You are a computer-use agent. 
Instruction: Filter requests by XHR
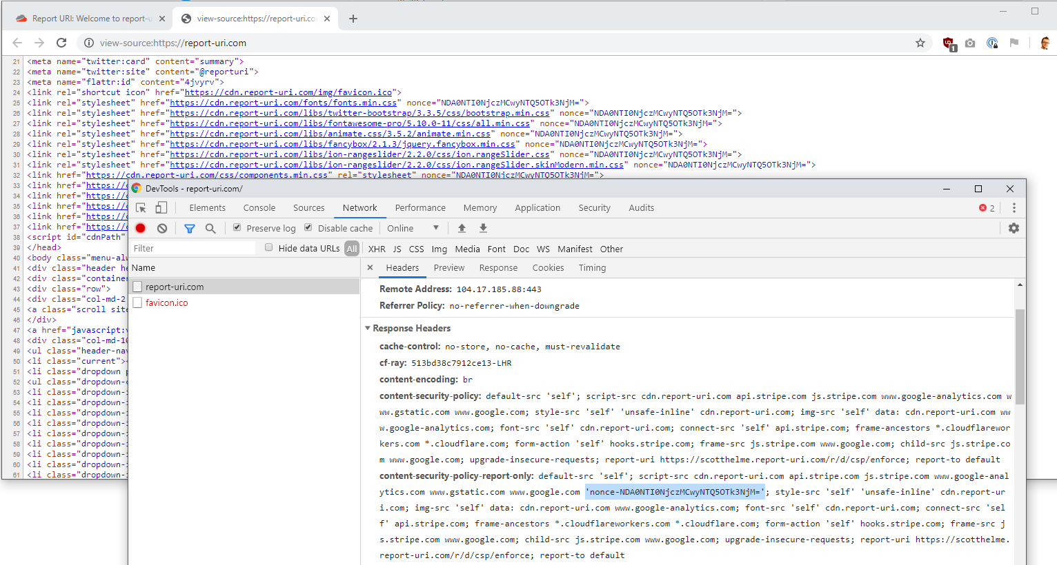(x=377, y=249)
